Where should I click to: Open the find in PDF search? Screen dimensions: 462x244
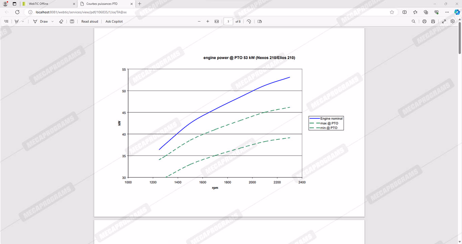click(413, 21)
